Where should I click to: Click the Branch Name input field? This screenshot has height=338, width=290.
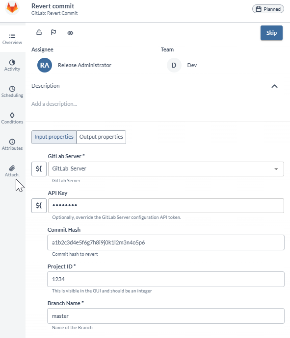(x=166, y=316)
